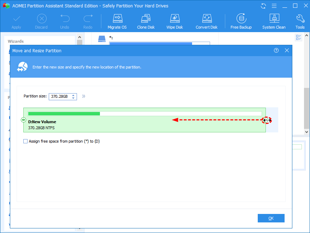Click the left partition resize handle
Image resolution: width=310 pixels, height=233 pixels.
point(23,120)
